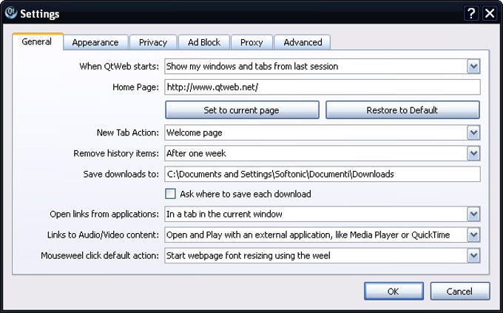Click 'Save downloads to:' label

click(x=121, y=174)
